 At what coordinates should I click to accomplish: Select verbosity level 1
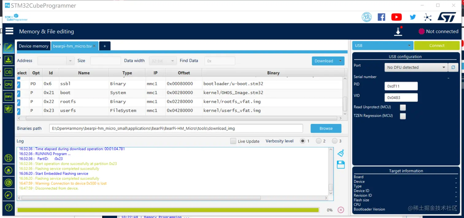[303, 141]
